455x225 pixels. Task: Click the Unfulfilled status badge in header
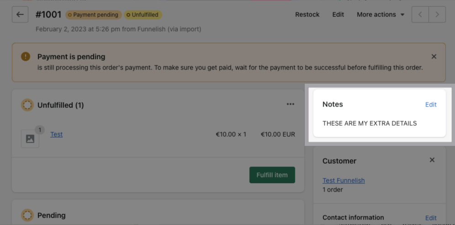tap(142, 15)
